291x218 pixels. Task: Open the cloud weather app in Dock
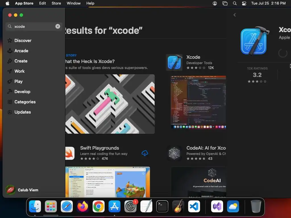(233, 206)
